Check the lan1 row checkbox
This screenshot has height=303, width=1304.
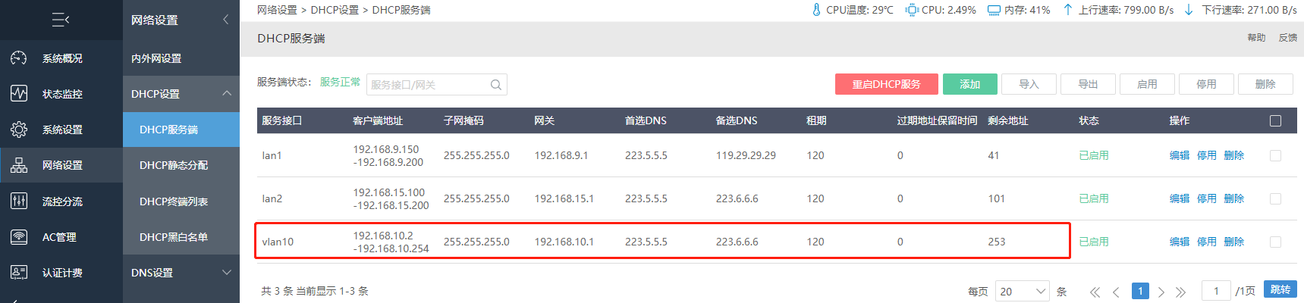tap(1275, 155)
